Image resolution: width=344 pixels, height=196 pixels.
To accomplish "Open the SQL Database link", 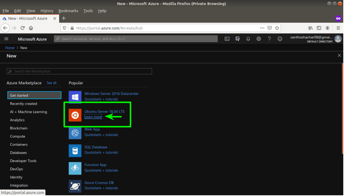I will (96, 147).
